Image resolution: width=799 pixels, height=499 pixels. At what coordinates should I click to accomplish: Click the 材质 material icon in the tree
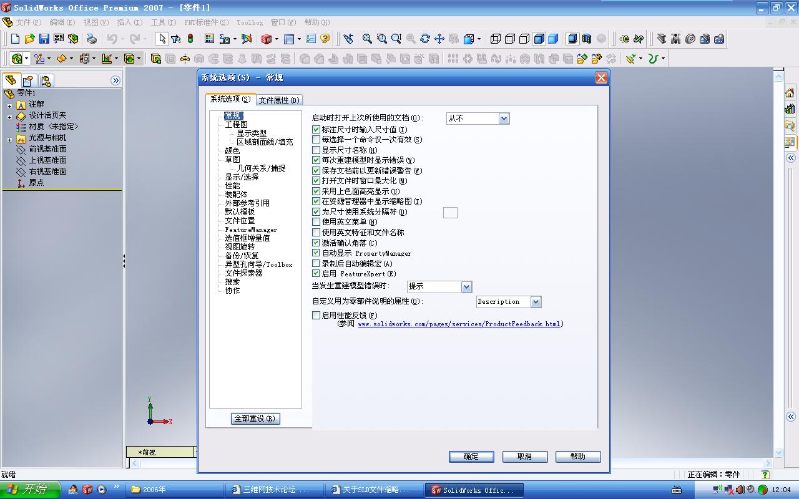click(x=21, y=127)
